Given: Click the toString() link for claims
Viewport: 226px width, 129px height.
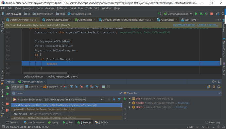Looking at the screenshot, I should 182,107.
